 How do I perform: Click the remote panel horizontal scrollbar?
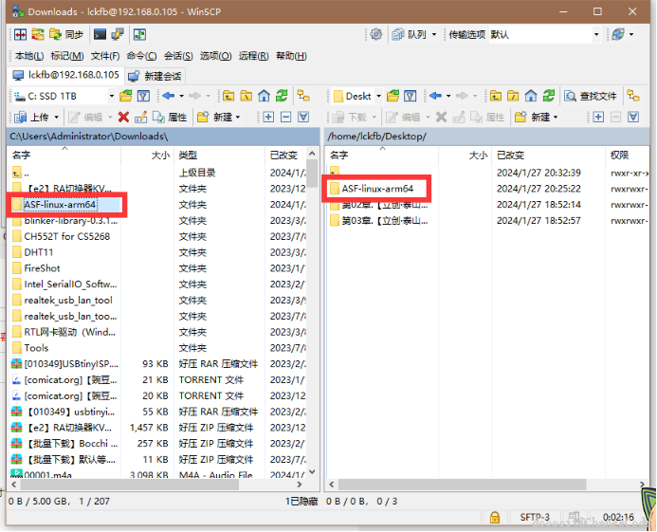(x=462, y=485)
